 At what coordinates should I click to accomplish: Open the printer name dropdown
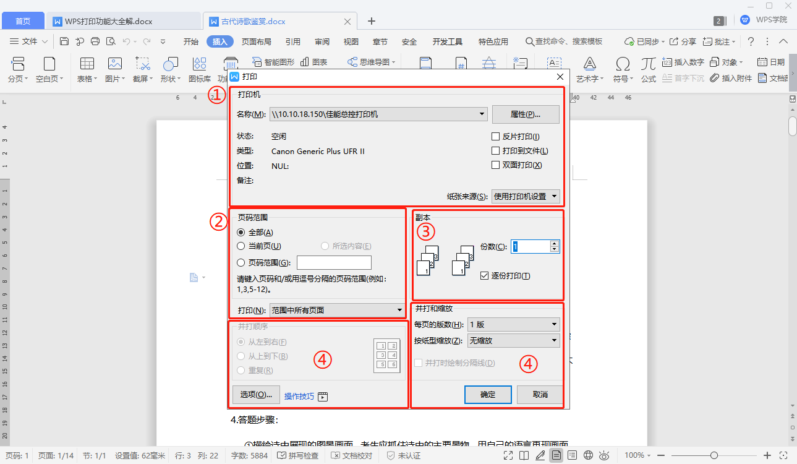pyautogui.click(x=482, y=114)
